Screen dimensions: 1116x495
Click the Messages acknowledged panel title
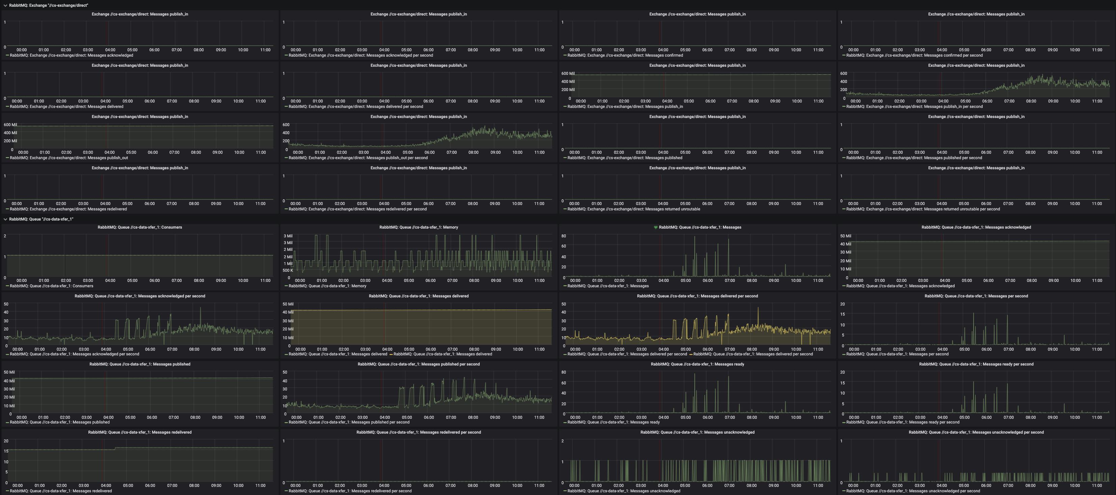coord(976,227)
